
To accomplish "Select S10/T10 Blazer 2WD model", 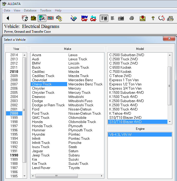I will tap(125, 118).
